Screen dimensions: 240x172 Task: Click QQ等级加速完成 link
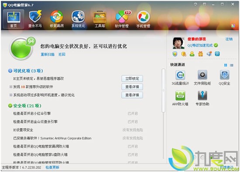200,45
